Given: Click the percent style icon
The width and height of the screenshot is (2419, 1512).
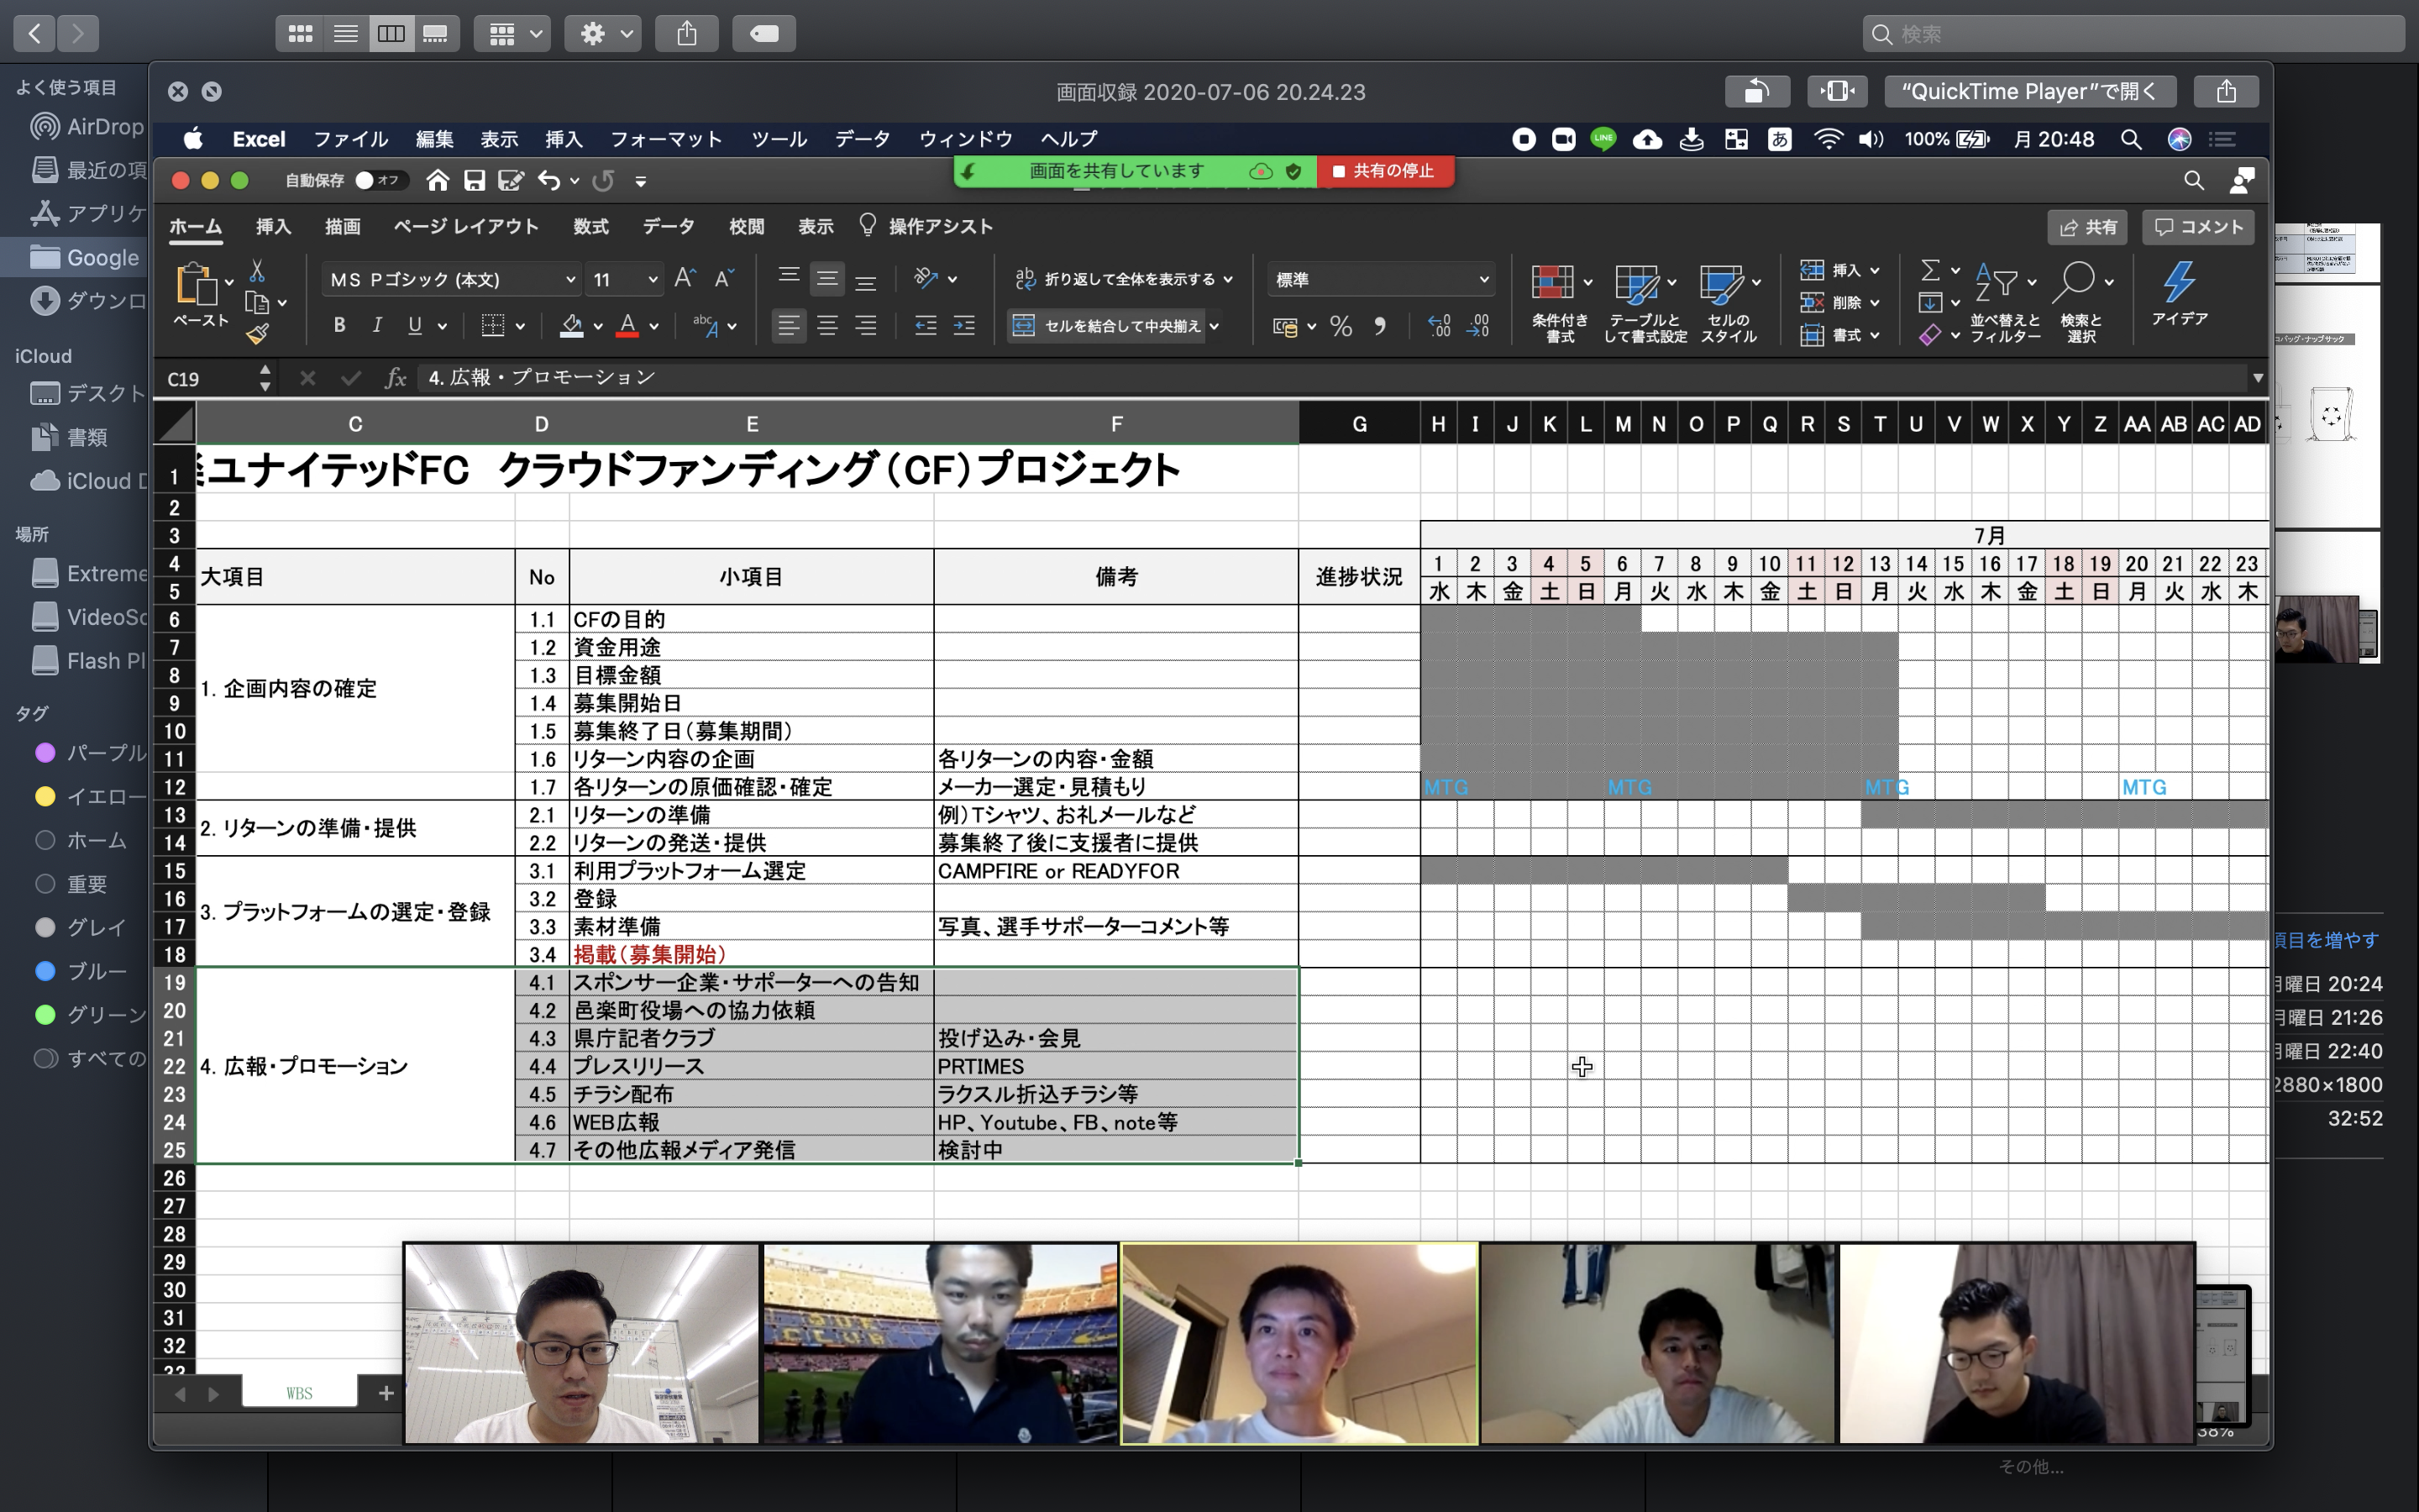Looking at the screenshot, I should click(x=1341, y=326).
